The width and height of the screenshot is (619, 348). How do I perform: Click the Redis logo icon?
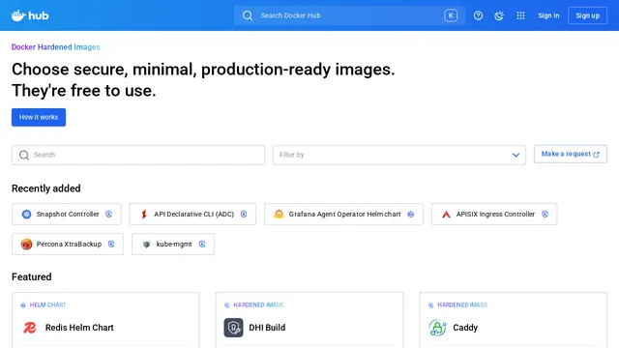point(30,328)
